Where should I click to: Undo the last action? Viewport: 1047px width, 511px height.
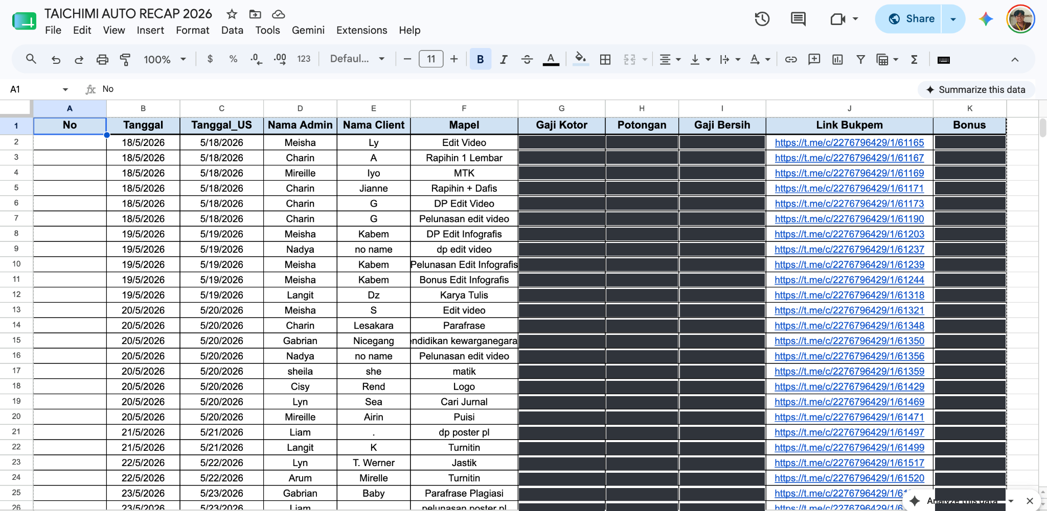tap(56, 59)
